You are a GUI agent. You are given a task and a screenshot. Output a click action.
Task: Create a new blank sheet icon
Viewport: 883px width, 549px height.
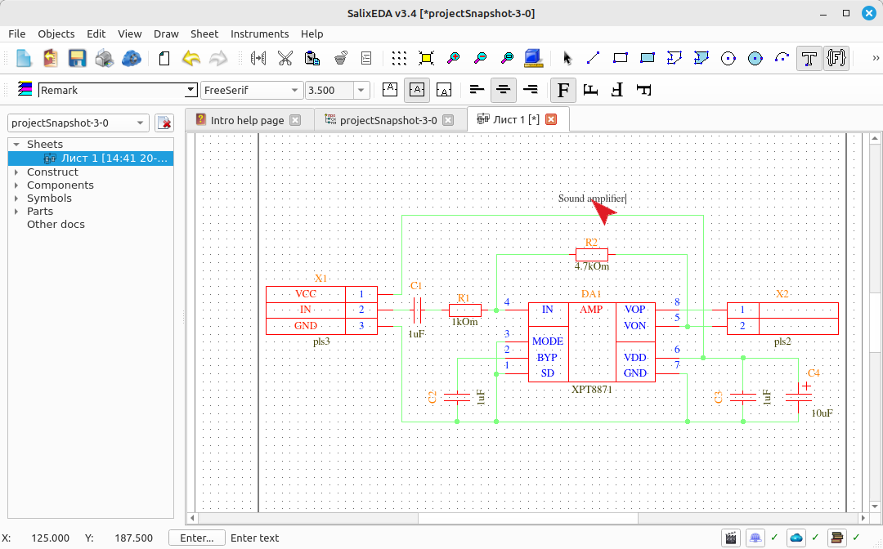pos(164,58)
